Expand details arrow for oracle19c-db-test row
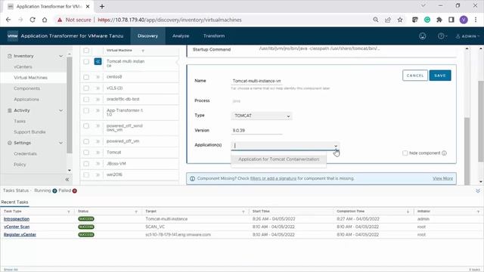 point(98,99)
